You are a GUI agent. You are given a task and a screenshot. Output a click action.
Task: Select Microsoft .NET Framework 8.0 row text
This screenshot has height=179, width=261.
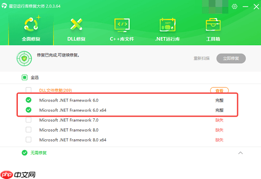[69, 130]
